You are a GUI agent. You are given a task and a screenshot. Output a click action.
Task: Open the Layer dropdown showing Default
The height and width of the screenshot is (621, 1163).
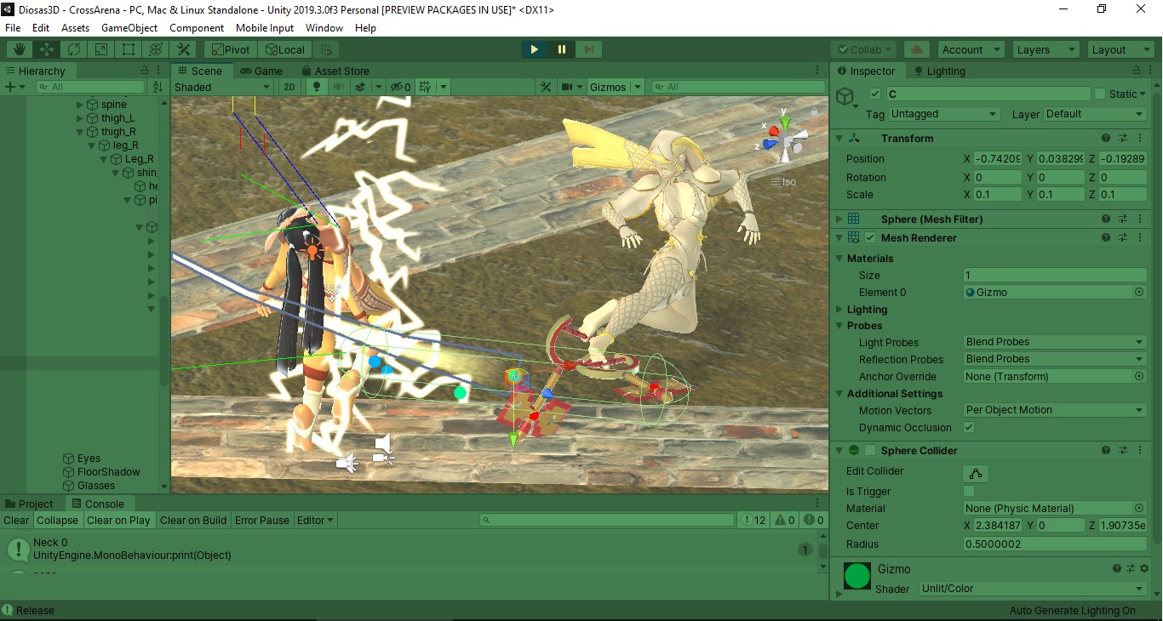coord(1096,114)
